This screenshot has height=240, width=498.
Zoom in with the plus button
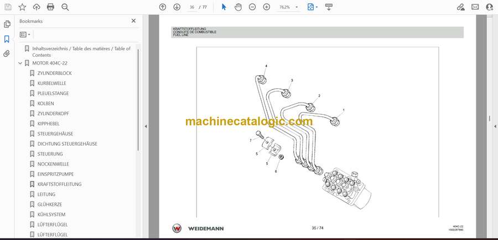(x=267, y=7)
